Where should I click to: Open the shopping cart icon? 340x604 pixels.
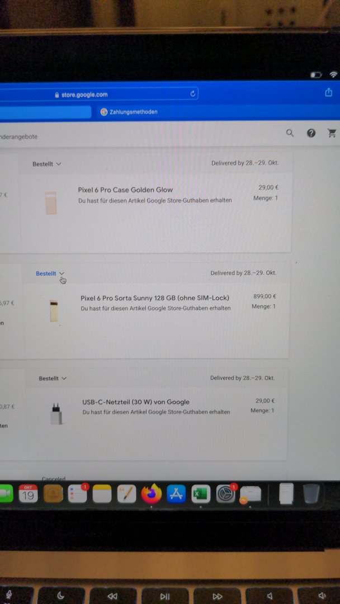click(x=332, y=133)
